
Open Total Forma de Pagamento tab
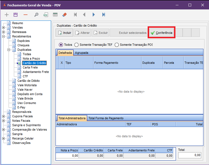(106, 118)
